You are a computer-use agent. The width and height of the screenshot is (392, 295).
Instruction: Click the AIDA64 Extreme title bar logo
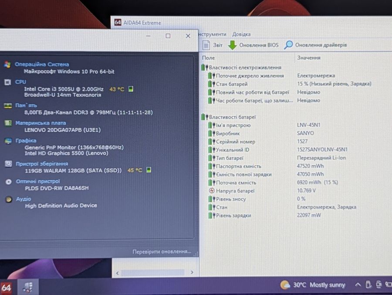coord(118,23)
